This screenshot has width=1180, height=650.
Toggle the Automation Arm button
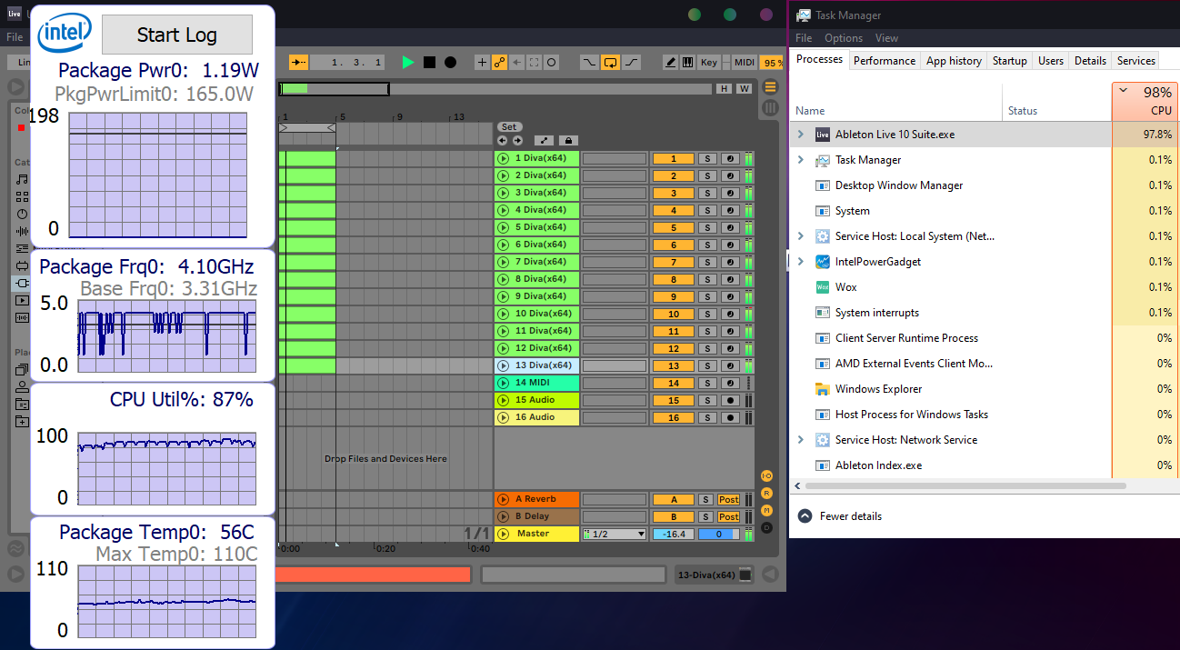pyautogui.click(x=499, y=63)
